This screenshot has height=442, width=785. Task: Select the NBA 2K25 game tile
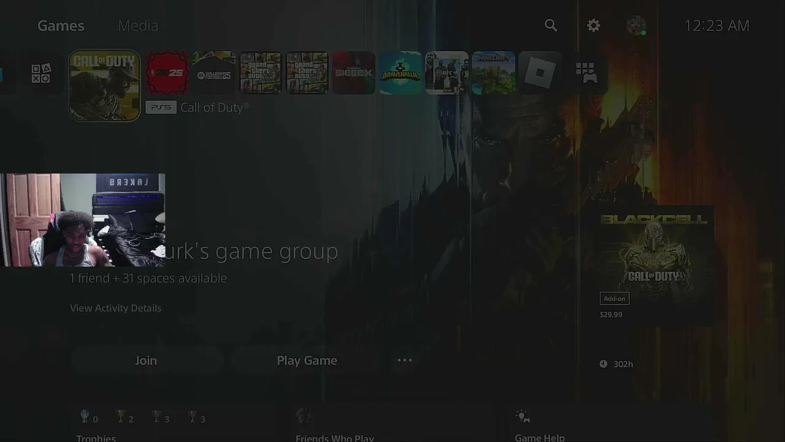click(x=167, y=73)
